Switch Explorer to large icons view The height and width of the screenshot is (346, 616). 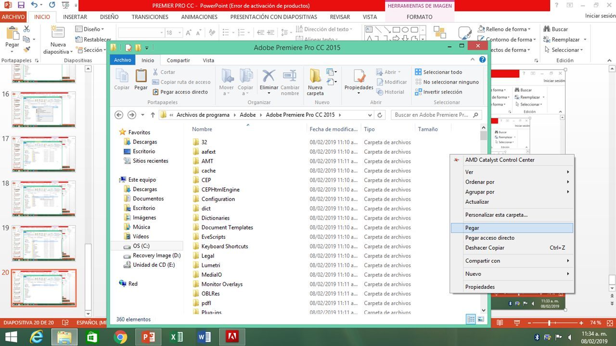[x=480, y=320]
